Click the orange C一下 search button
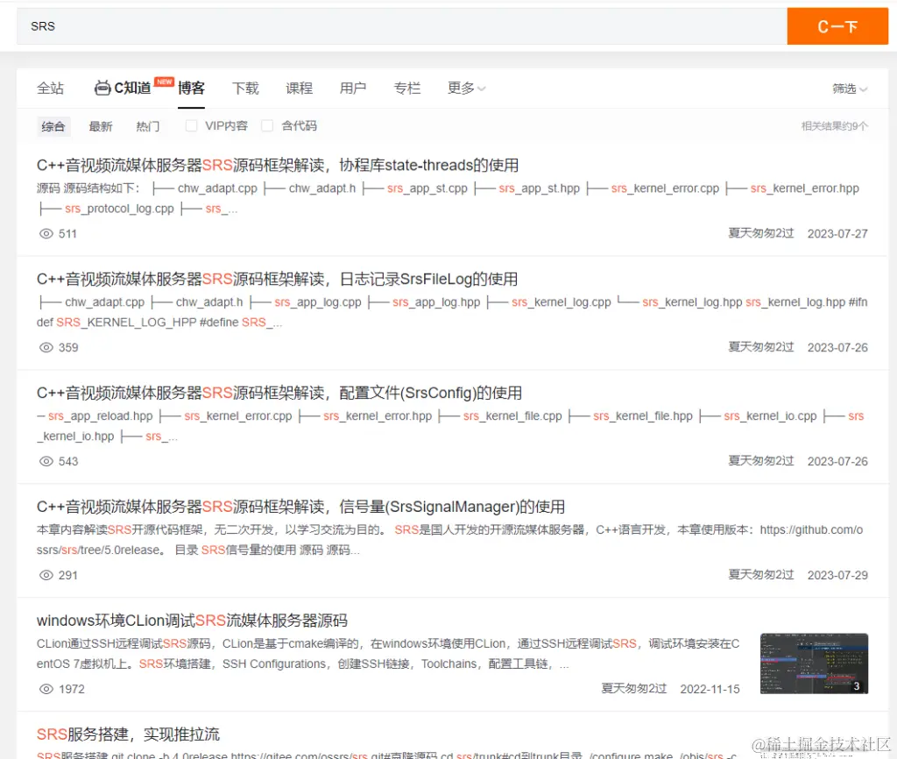Viewport: 897px width, 759px height. coord(837,26)
